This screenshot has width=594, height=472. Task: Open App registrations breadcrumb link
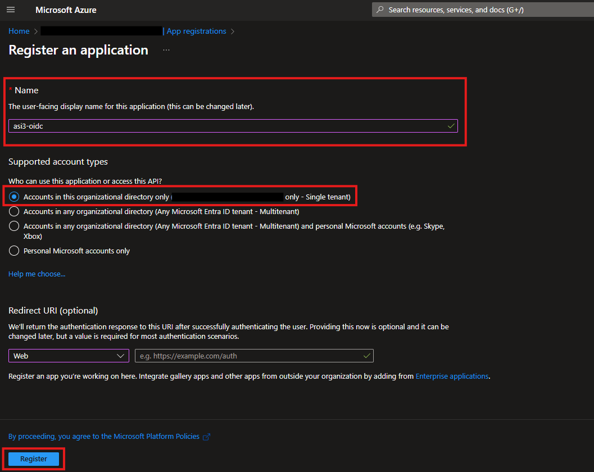196,31
